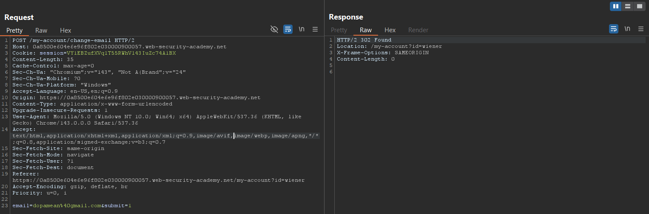649x214 pixels.
Task: Switch Request to Pretty tab
Action: pyautogui.click(x=14, y=31)
